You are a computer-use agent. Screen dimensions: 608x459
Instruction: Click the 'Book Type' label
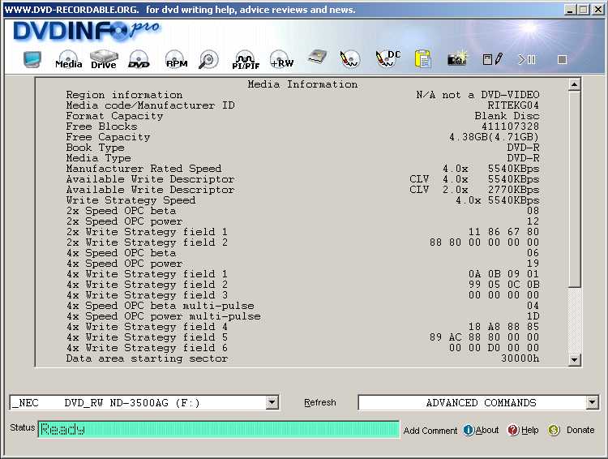coord(95,148)
